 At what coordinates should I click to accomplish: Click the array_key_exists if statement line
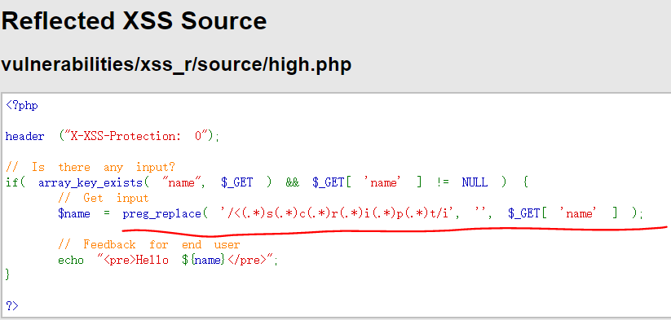(267, 182)
